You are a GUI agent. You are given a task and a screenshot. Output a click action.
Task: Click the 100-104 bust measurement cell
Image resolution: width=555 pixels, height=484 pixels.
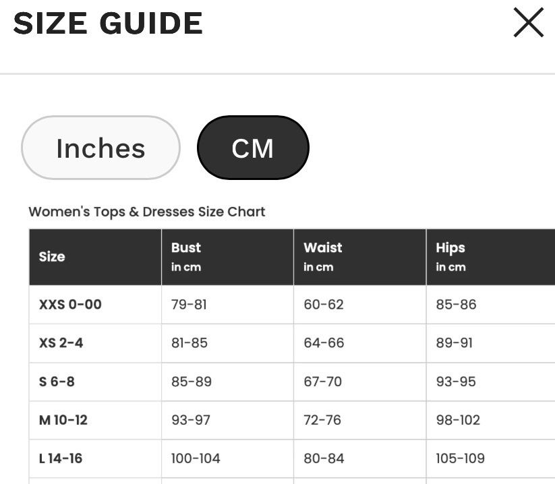[227, 459]
